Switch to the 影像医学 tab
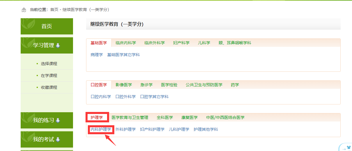Viewport: 352px width, 151px height. pyautogui.click(x=124, y=85)
